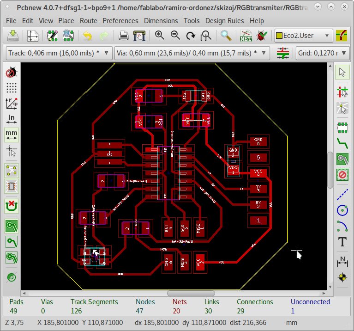This screenshot has height=331, width=354.
Task: Open the Preferences menu
Action: [120, 21]
